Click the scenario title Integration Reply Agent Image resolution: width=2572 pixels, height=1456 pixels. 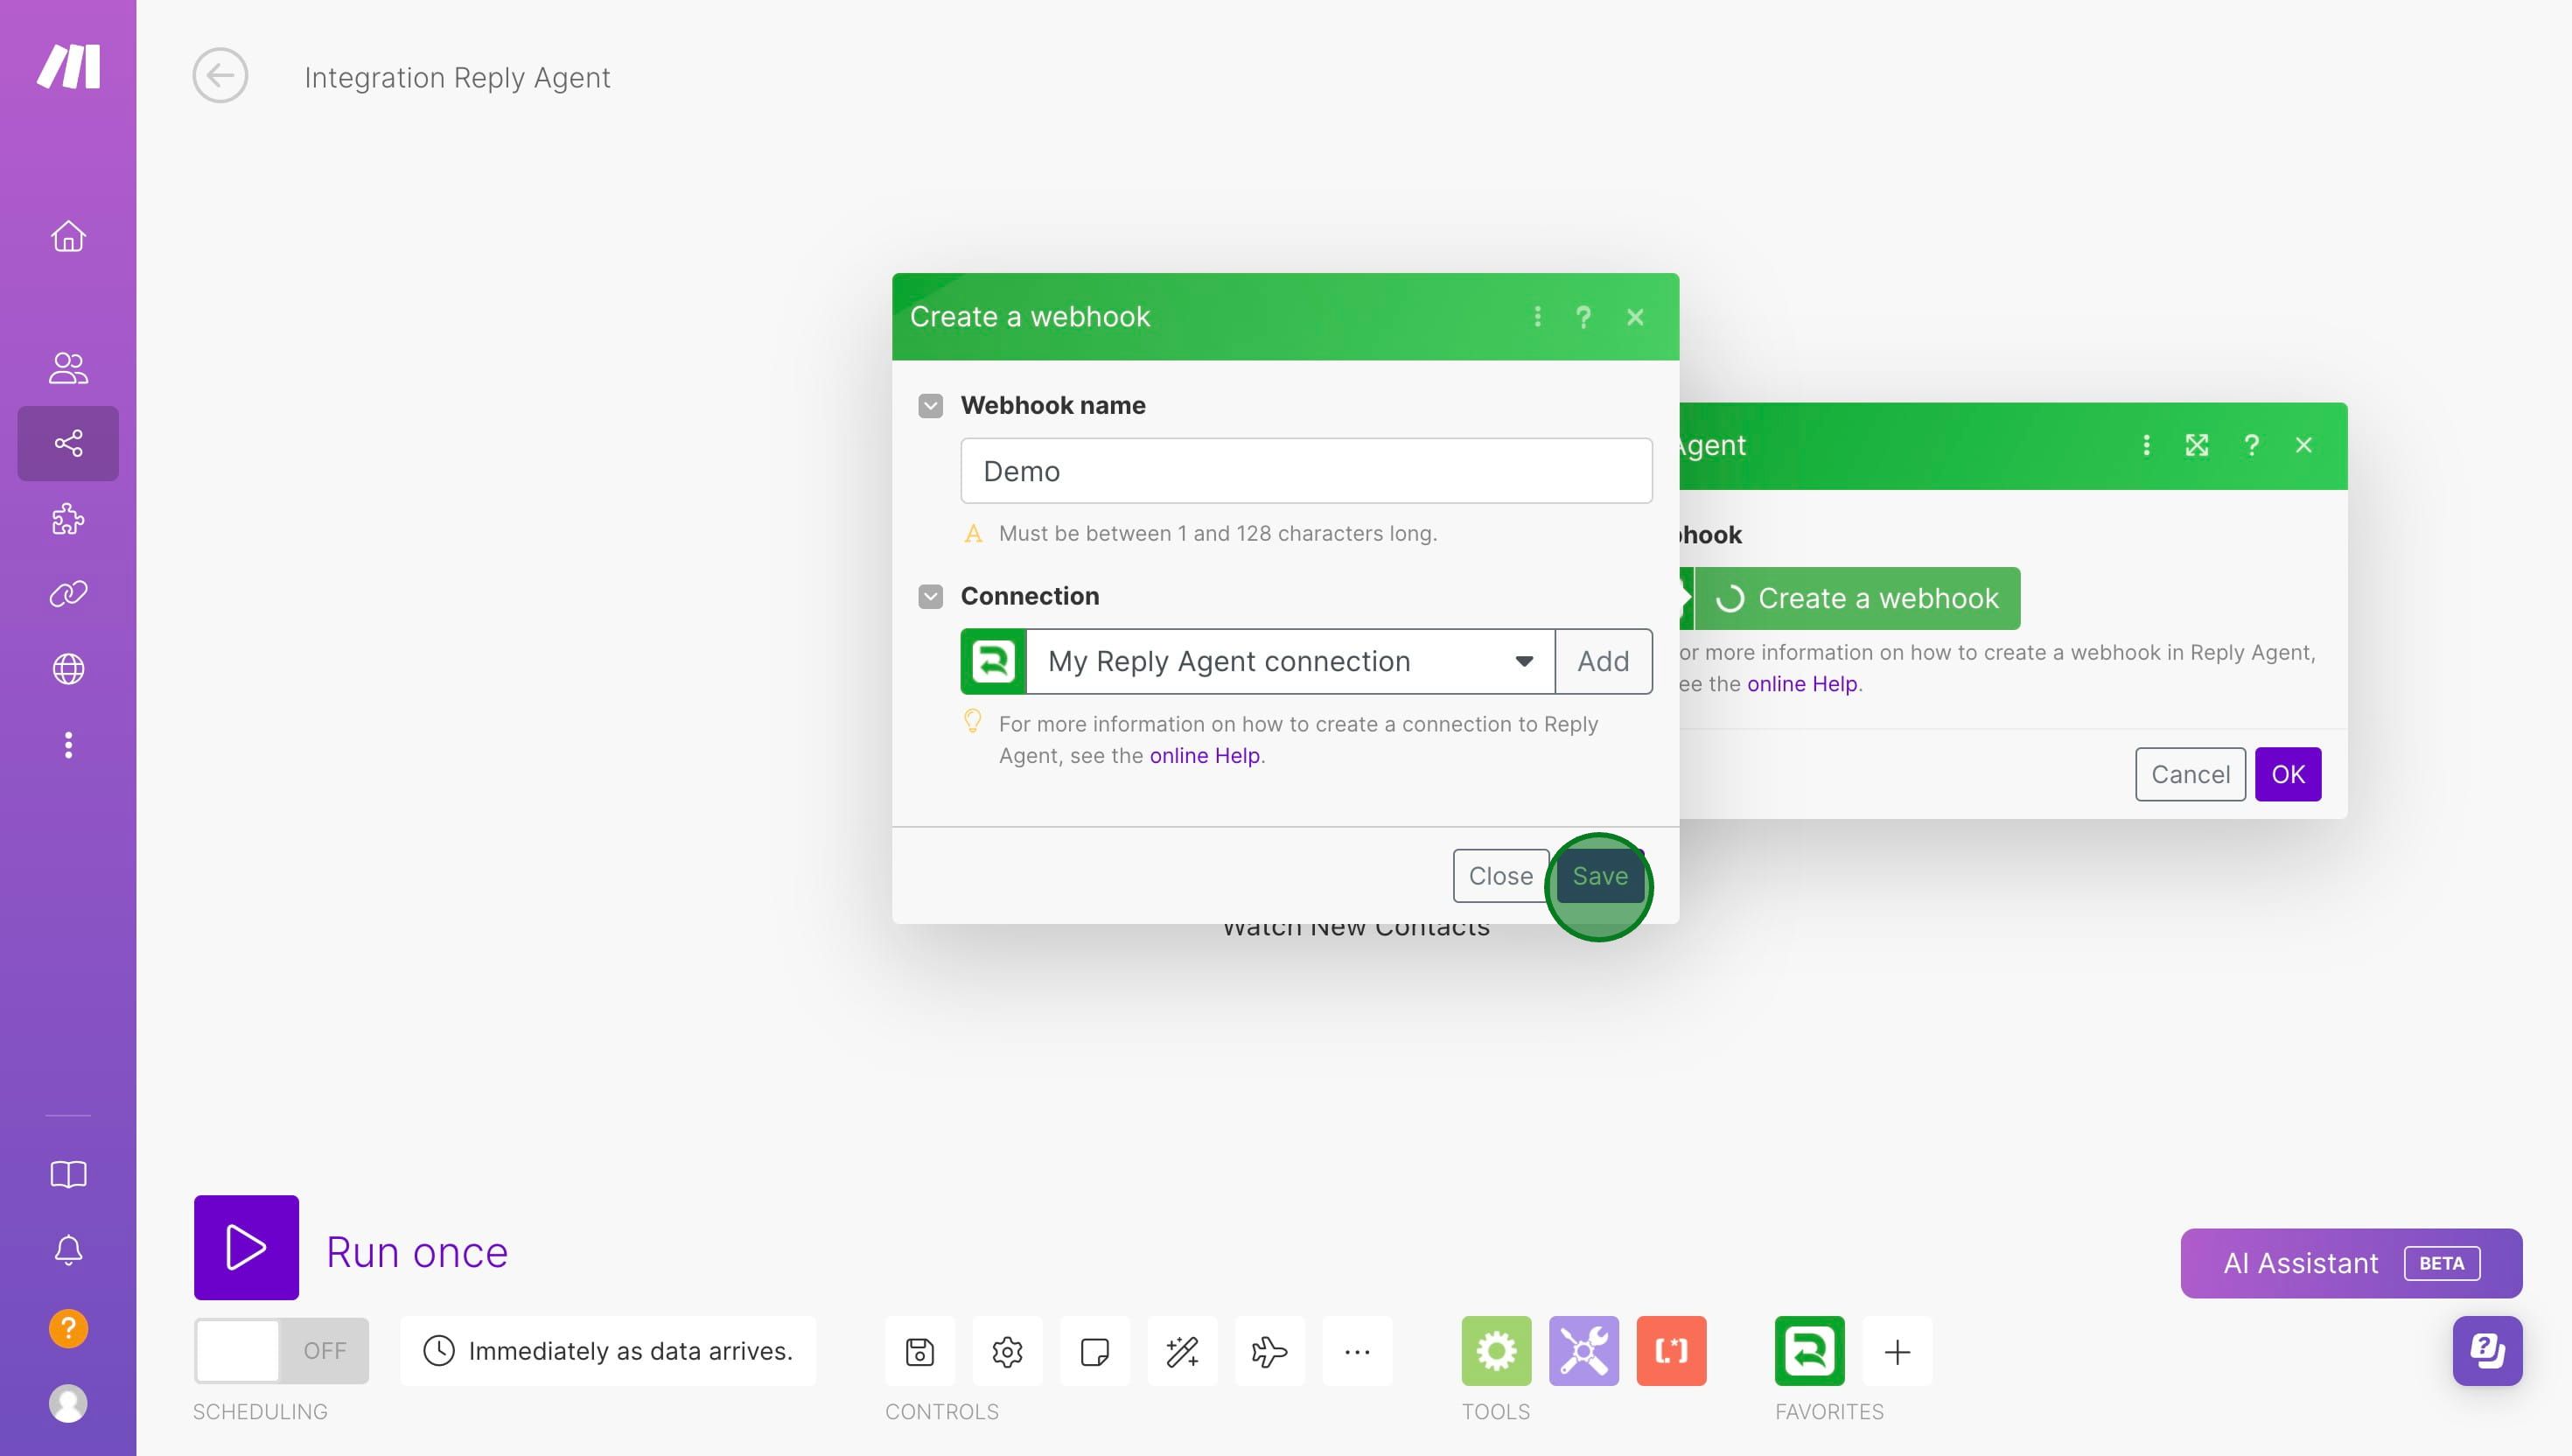(457, 77)
